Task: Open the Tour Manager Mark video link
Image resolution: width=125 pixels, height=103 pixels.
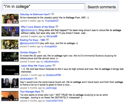Action: [x=30, y=92]
